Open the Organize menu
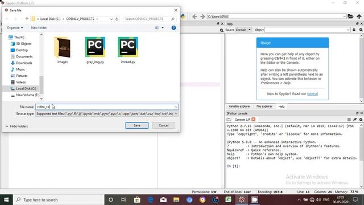The image size is (364, 205). [x=15, y=28]
